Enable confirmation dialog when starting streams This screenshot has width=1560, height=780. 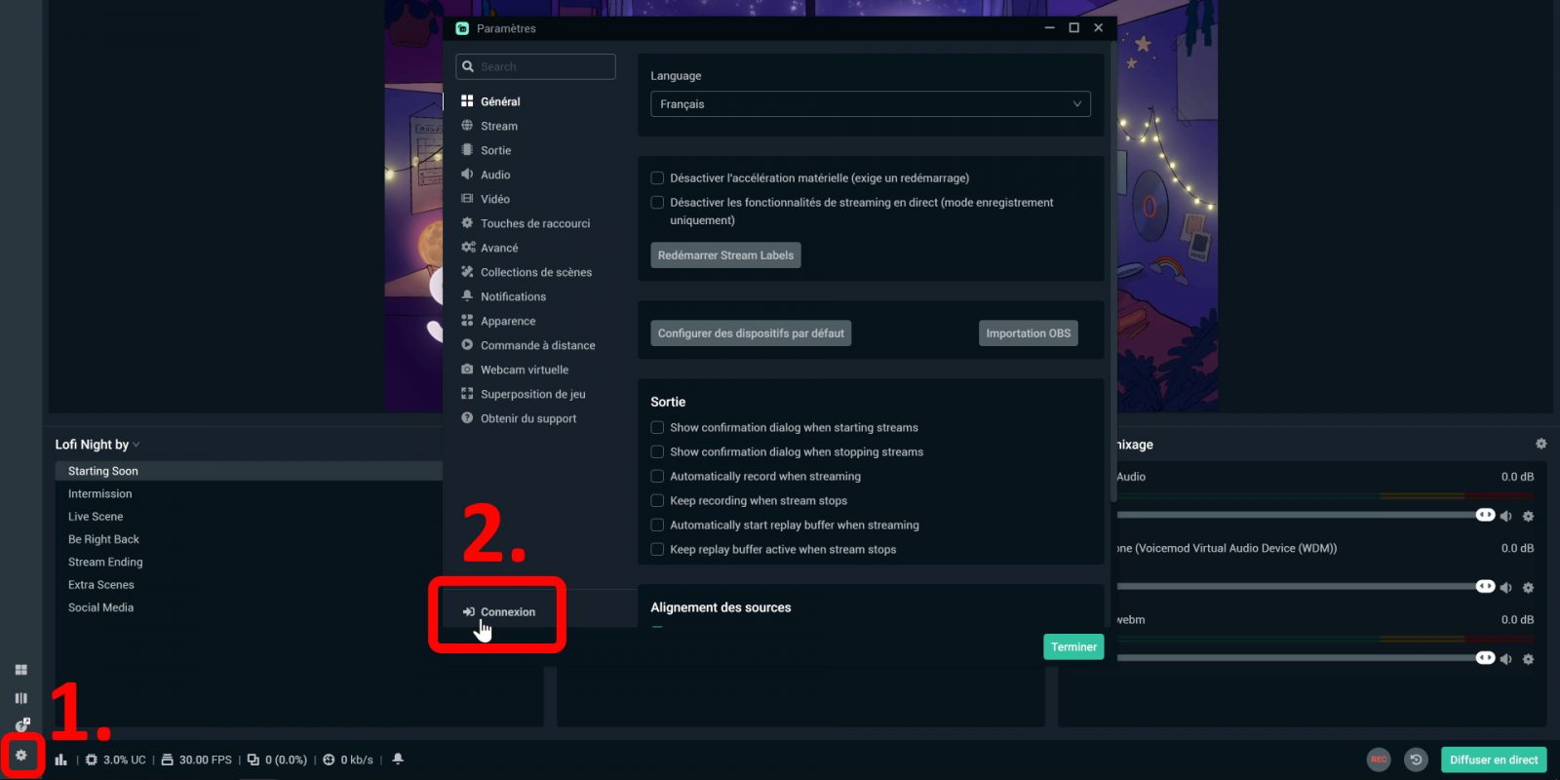pos(657,428)
